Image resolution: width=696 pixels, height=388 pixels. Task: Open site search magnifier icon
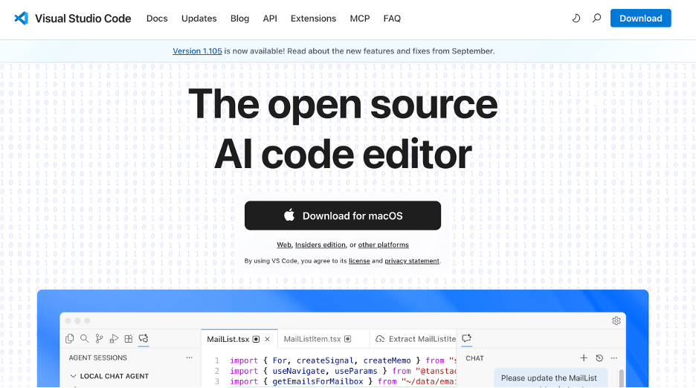coord(596,18)
